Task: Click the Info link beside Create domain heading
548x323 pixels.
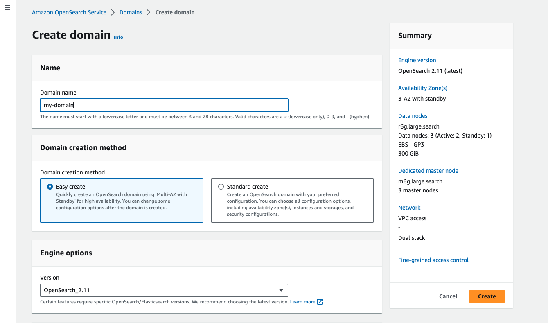Action: (x=118, y=37)
